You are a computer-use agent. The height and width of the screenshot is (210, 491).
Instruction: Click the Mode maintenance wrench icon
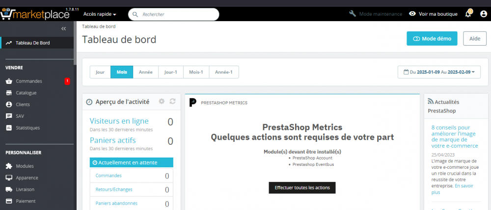coord(352,14)
